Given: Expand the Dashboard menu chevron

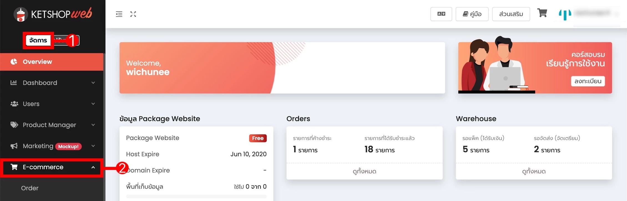Looking at the screenshot, I should pos(93,83).
